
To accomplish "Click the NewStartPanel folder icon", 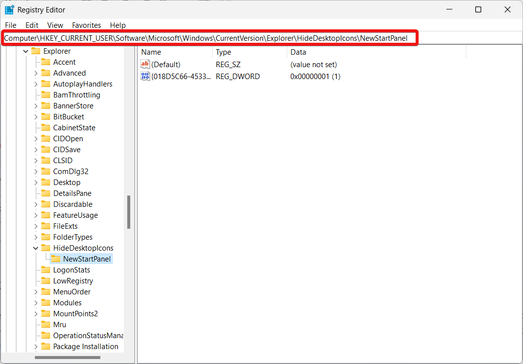I will tap(56, 259).
